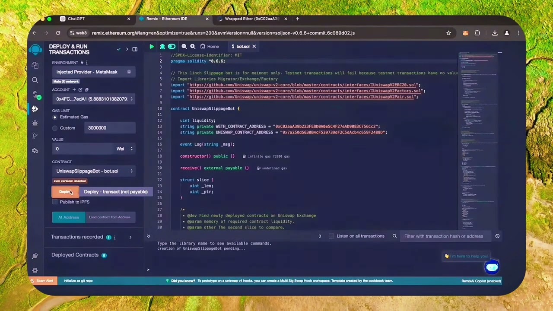Click the search magnifier in terminal bar
Screen dimensions: 553x311
[x=394, y=236]
